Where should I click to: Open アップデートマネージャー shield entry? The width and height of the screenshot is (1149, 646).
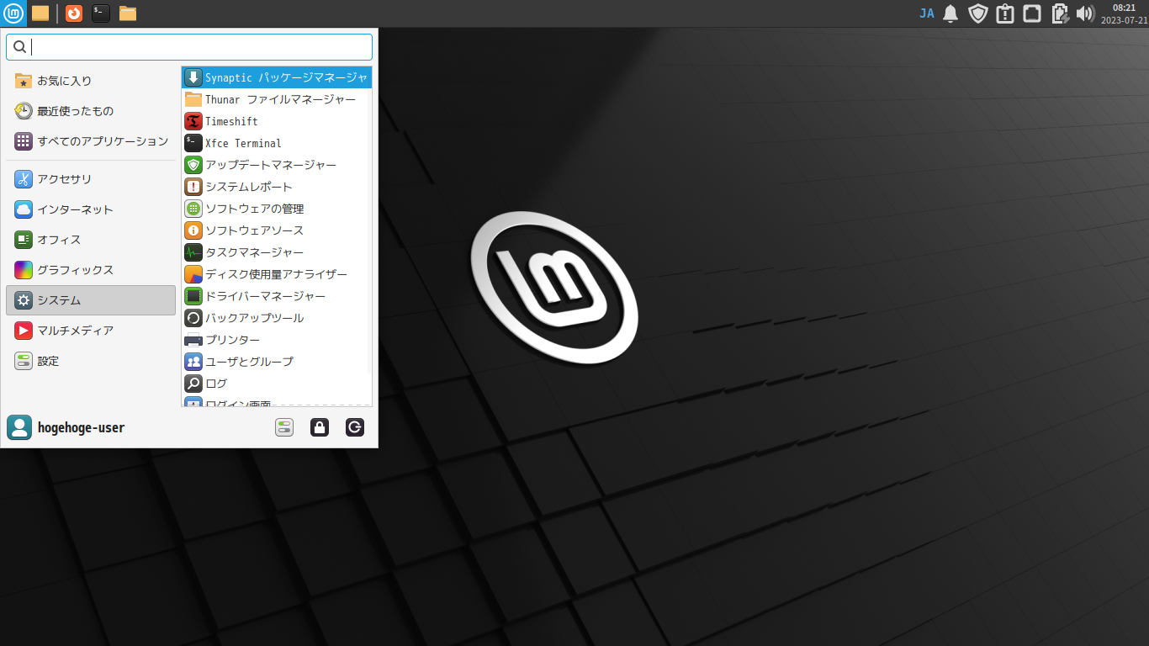[277, 165]
